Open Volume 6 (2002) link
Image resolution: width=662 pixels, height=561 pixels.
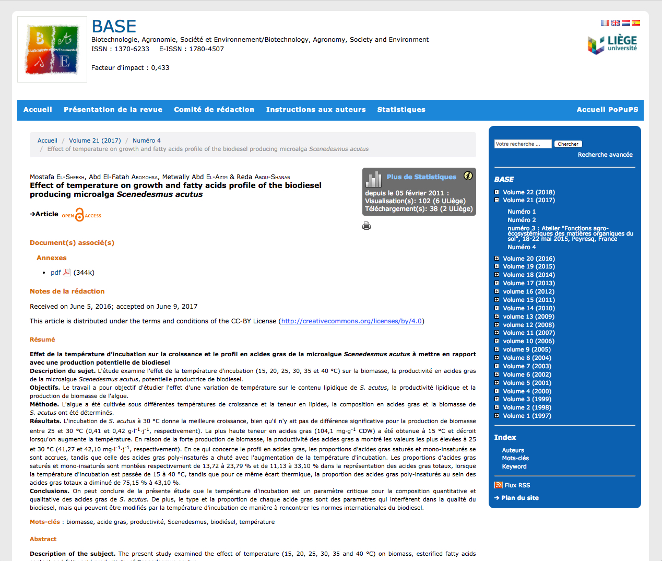pyautogui.click(x=527, y=375)
